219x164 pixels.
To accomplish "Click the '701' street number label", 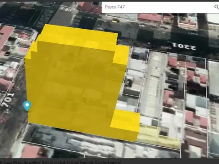I will (7, 100).
